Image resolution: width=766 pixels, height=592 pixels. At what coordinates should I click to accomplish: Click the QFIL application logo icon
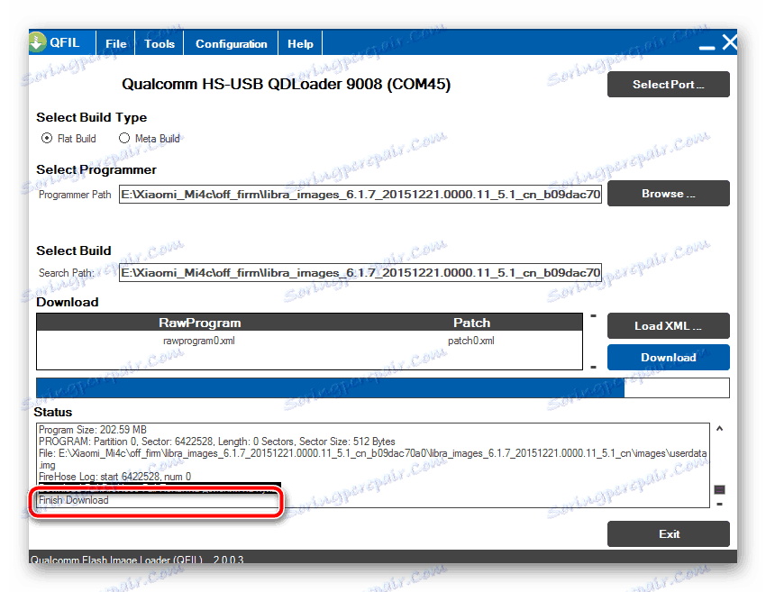(37, 42)
